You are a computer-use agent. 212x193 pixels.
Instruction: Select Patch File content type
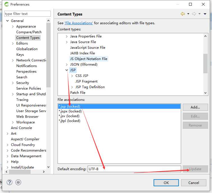[78, 93]
